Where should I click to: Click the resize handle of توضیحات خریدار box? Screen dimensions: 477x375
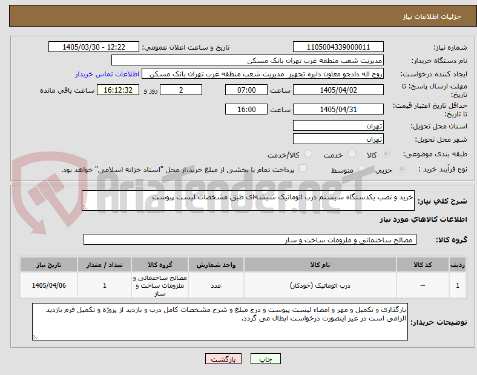click(x=35, y=337)
